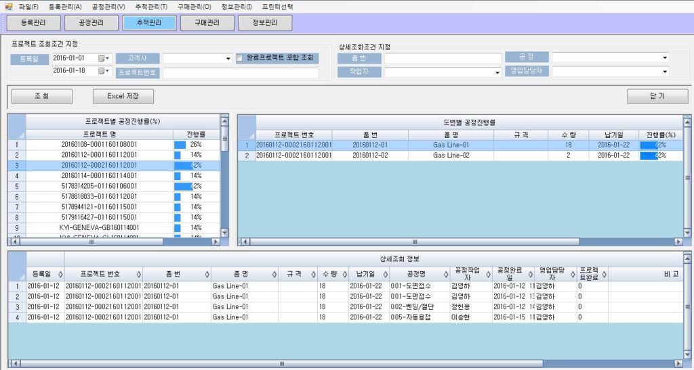Switch to the 구매관리 tab button
Screen dimensions: 694x370
(207, 23)
